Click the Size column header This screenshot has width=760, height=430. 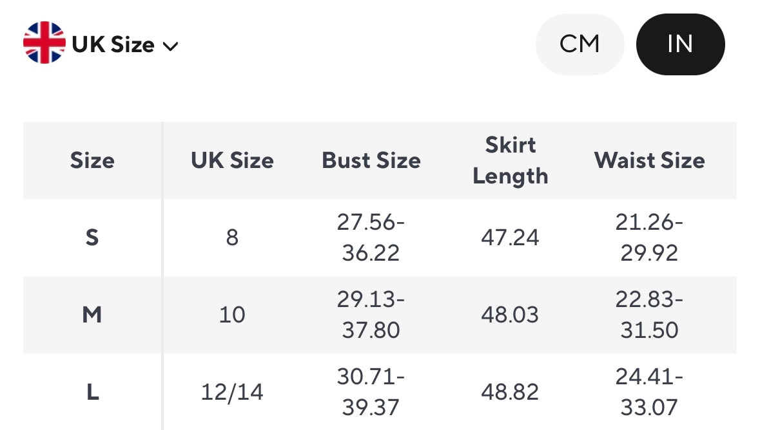(x=92, y=160)
